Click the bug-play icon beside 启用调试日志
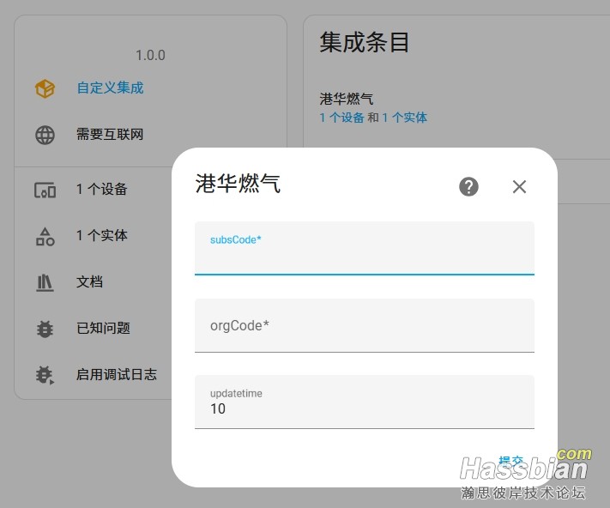This screenshot has height=508, width=610. [45, 375]
